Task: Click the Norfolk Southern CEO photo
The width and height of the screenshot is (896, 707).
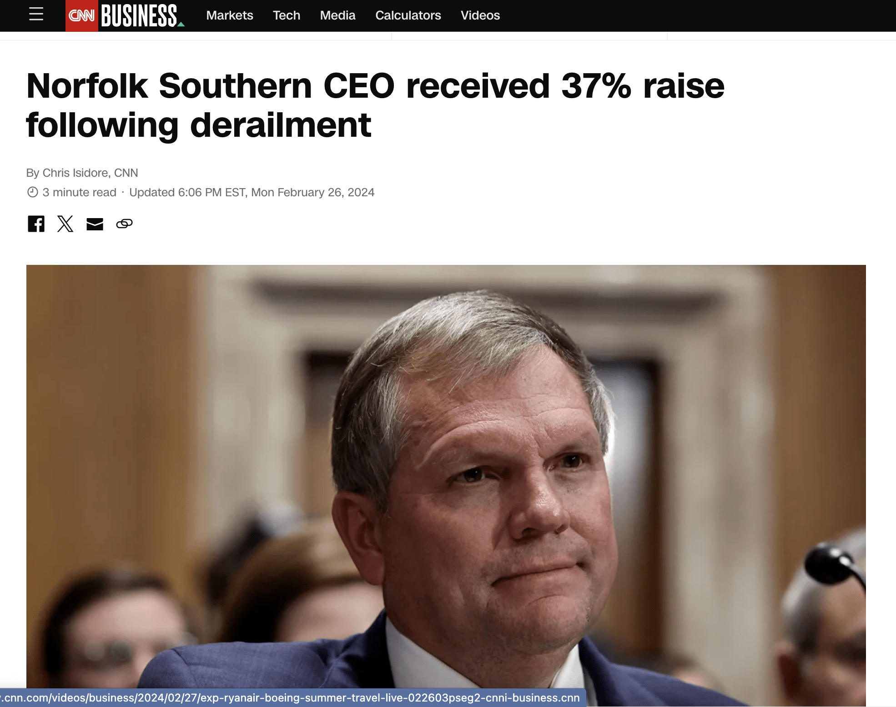Action: click(446, 482)
